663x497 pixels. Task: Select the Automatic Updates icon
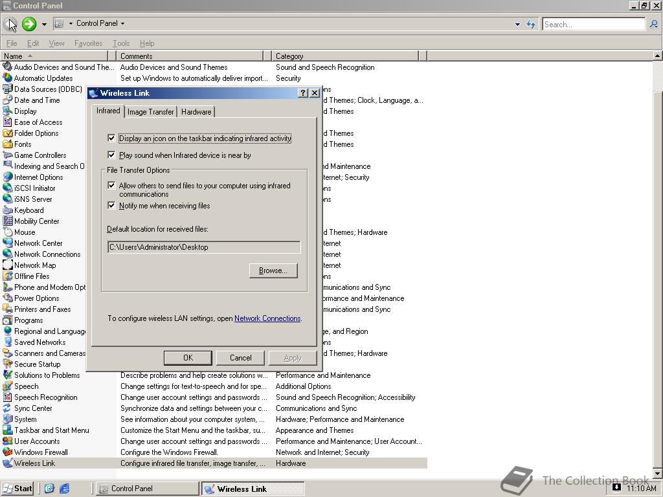(x=8, y=78)
